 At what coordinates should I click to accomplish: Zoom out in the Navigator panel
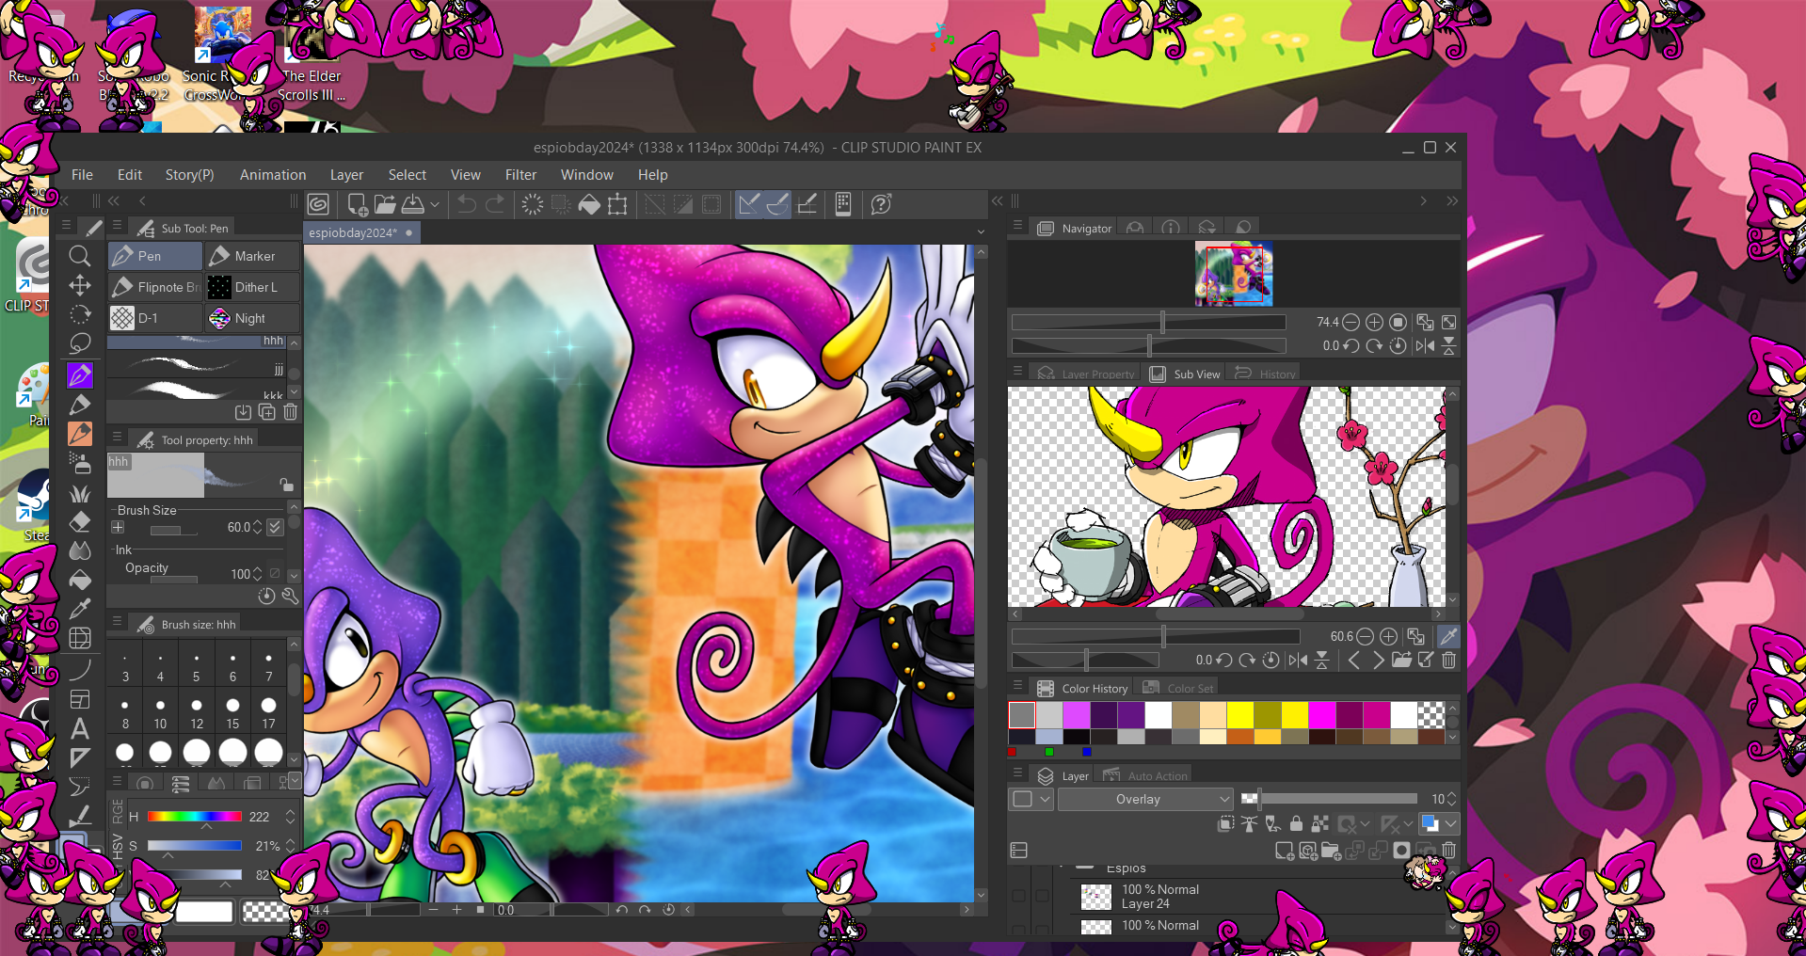pos(1351,322)
